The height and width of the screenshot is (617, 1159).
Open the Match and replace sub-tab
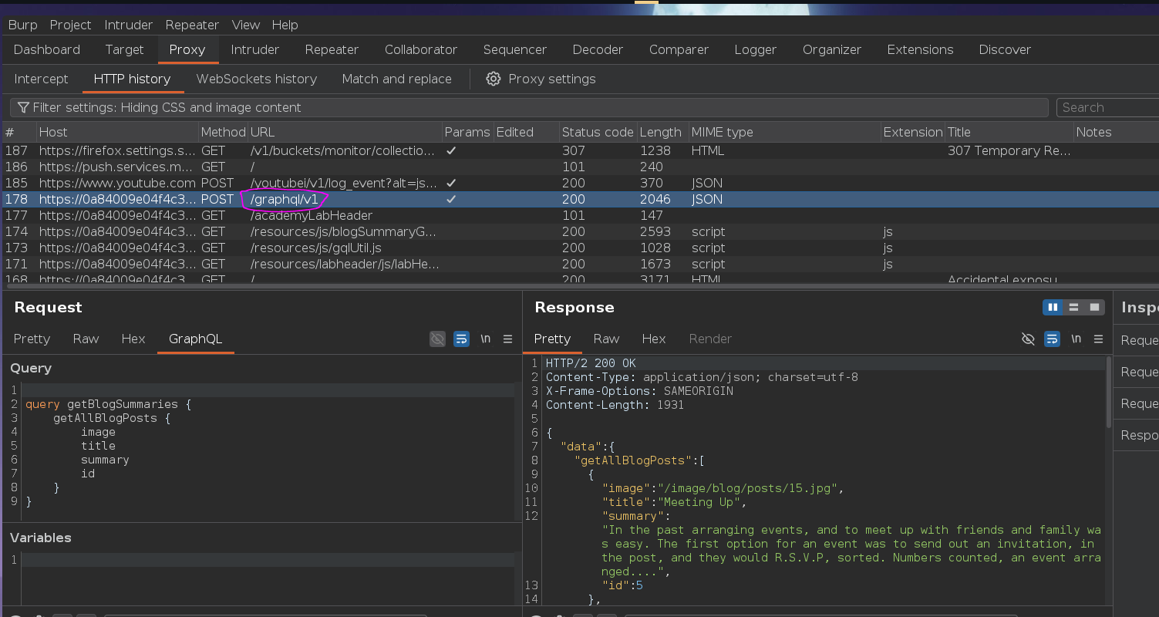pyautogui.click(x=397, y=79)
